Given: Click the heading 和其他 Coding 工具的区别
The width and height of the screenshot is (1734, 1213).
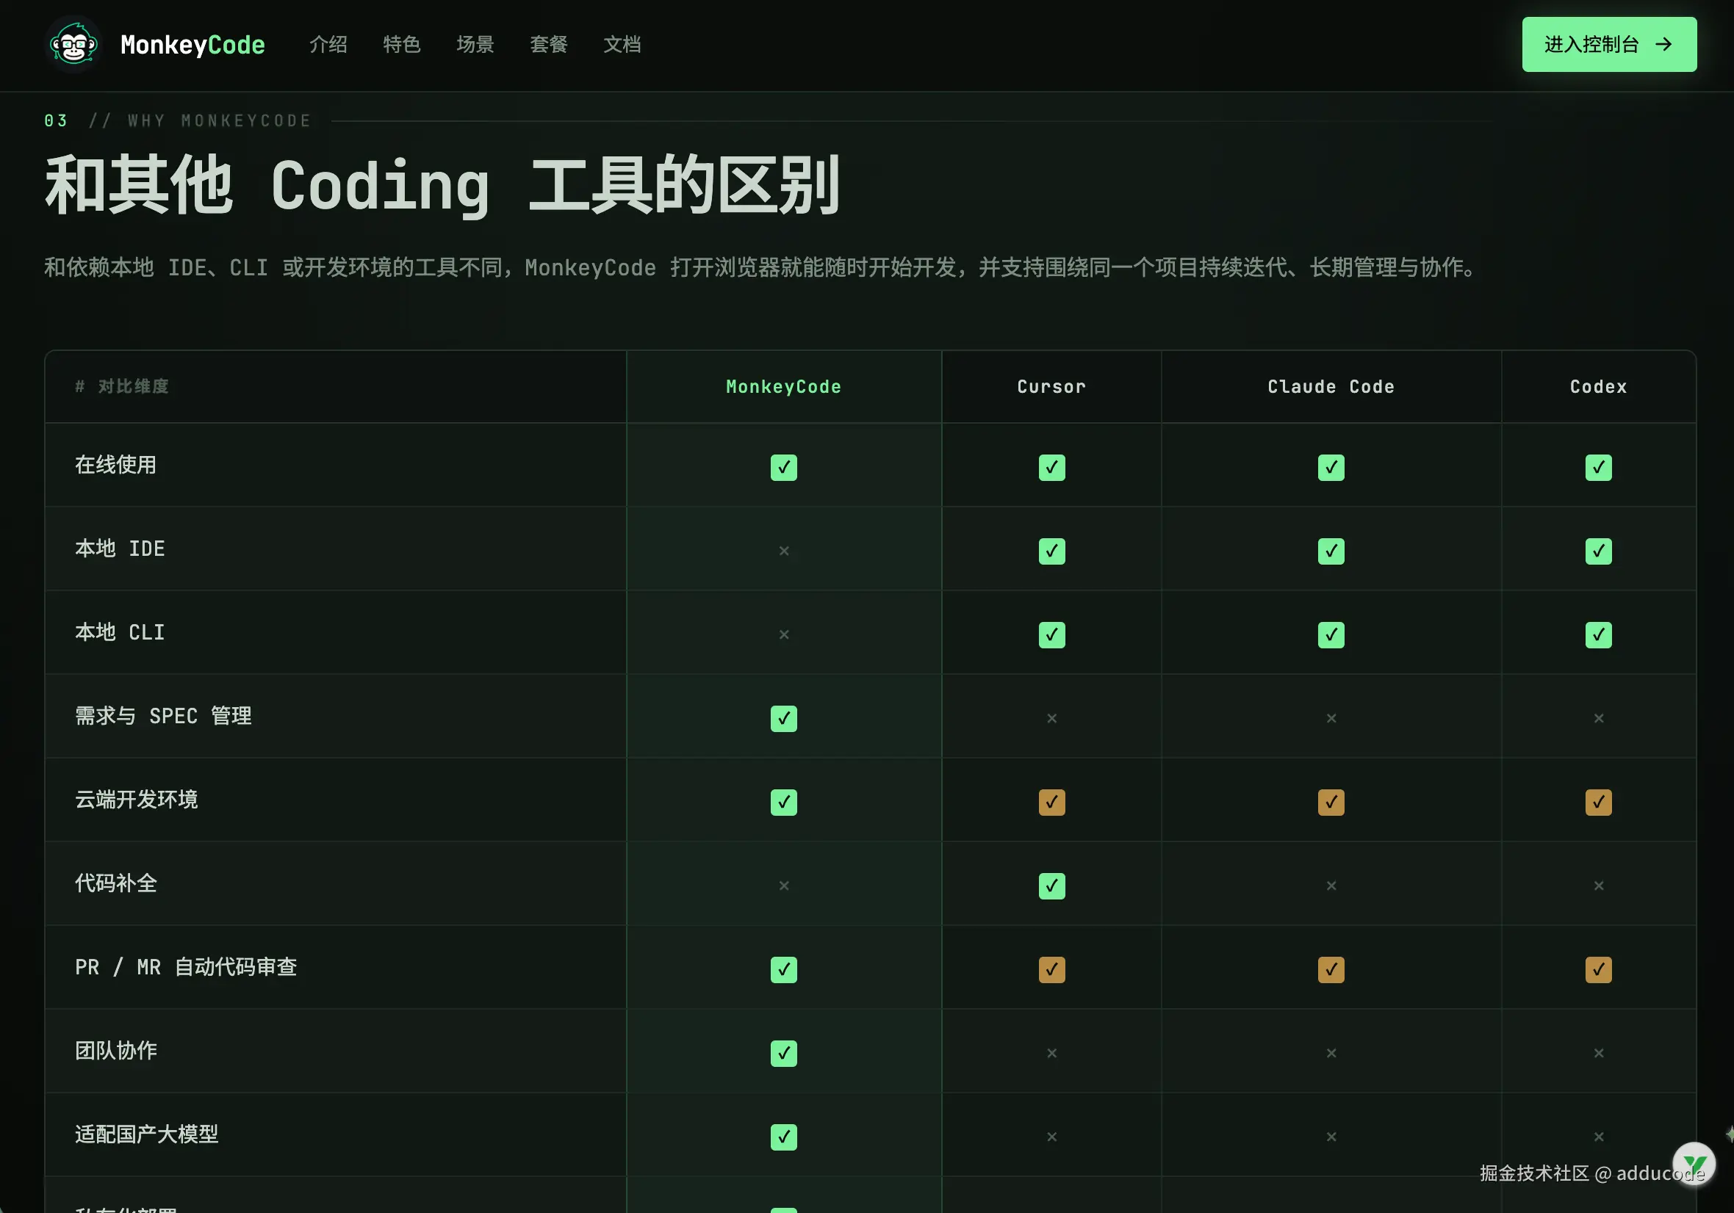Looking at the screenshot, I should (x=442, y=185).
